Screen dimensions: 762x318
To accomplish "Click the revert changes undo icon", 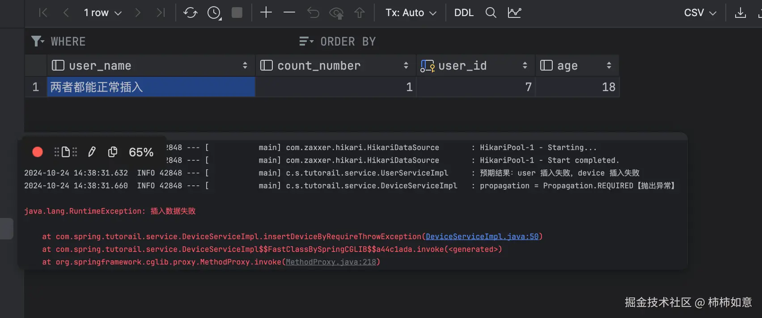I will 313,13.
